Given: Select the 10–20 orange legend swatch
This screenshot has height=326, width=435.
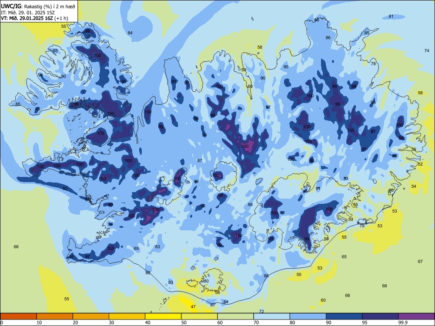Looking at the screenshot, I should click(x=55, y=316).
